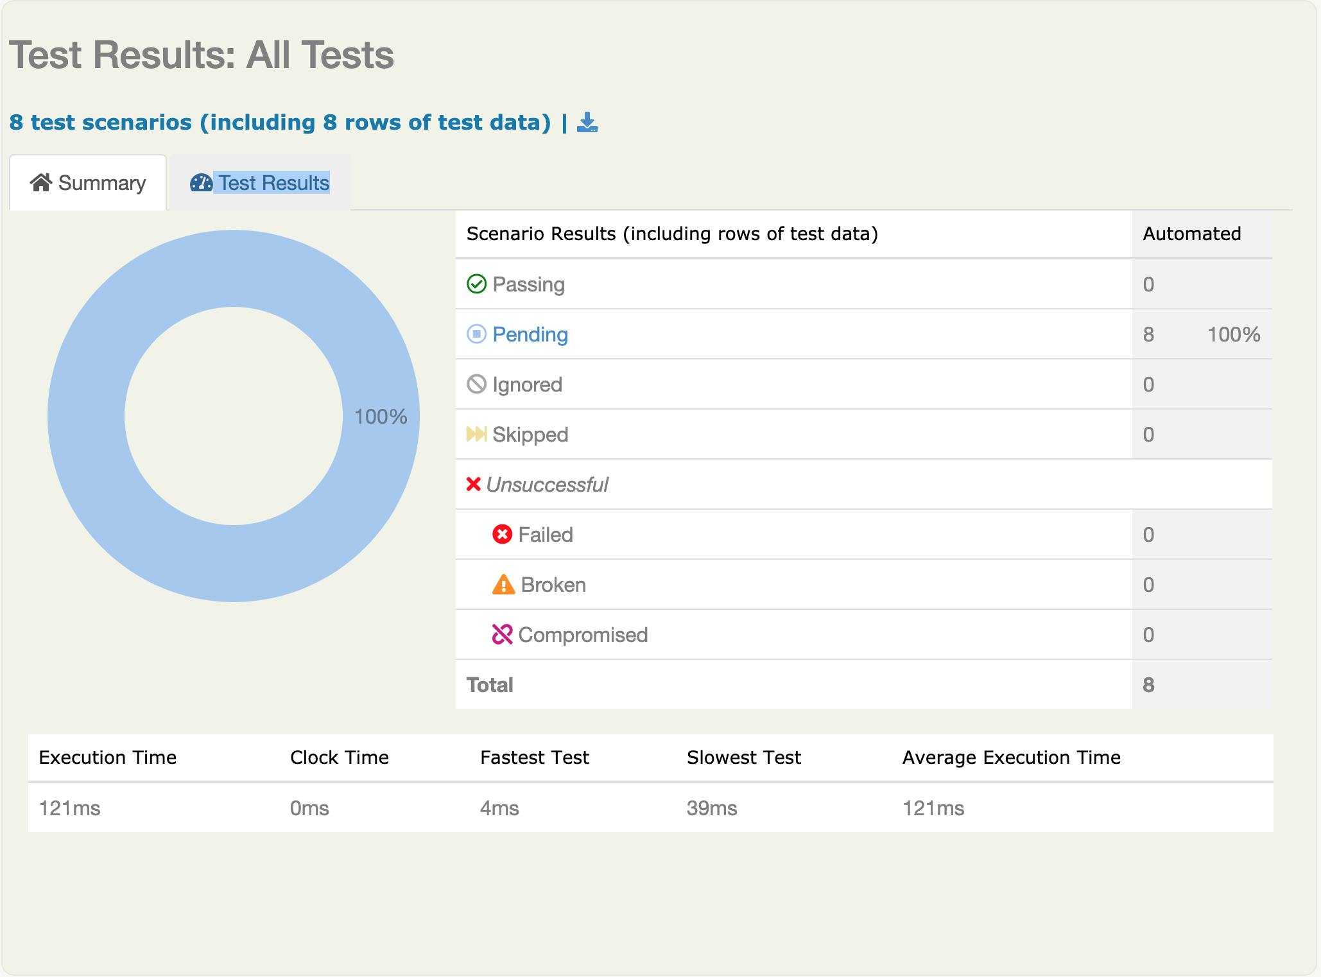Click the 100% label on the chart
This screenshot has width=1321, height=977.
point(380,417)
